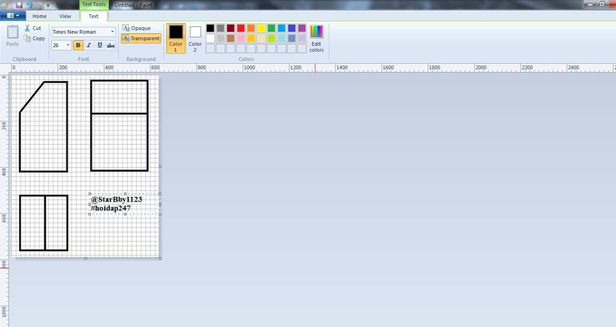
Task: Pick the purple color swatch
Action: [302, 28]
